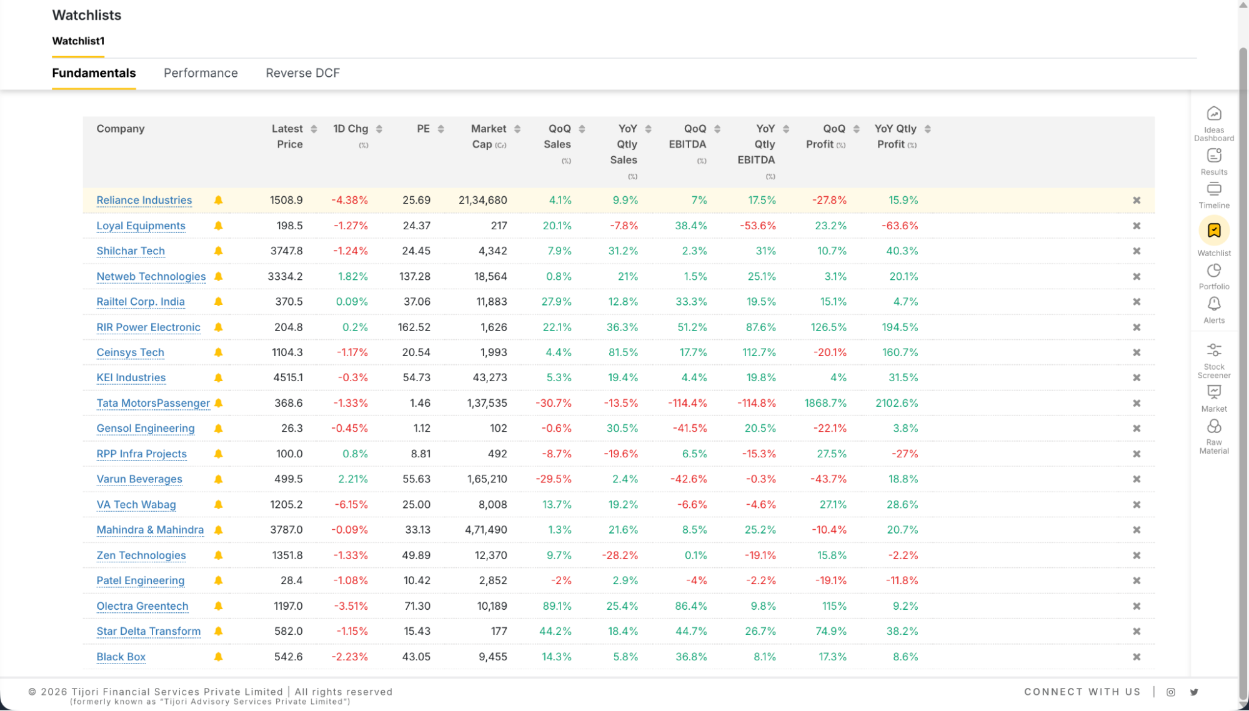
Task: Open the Market sidebar icon
Action: pos(1213,392)
